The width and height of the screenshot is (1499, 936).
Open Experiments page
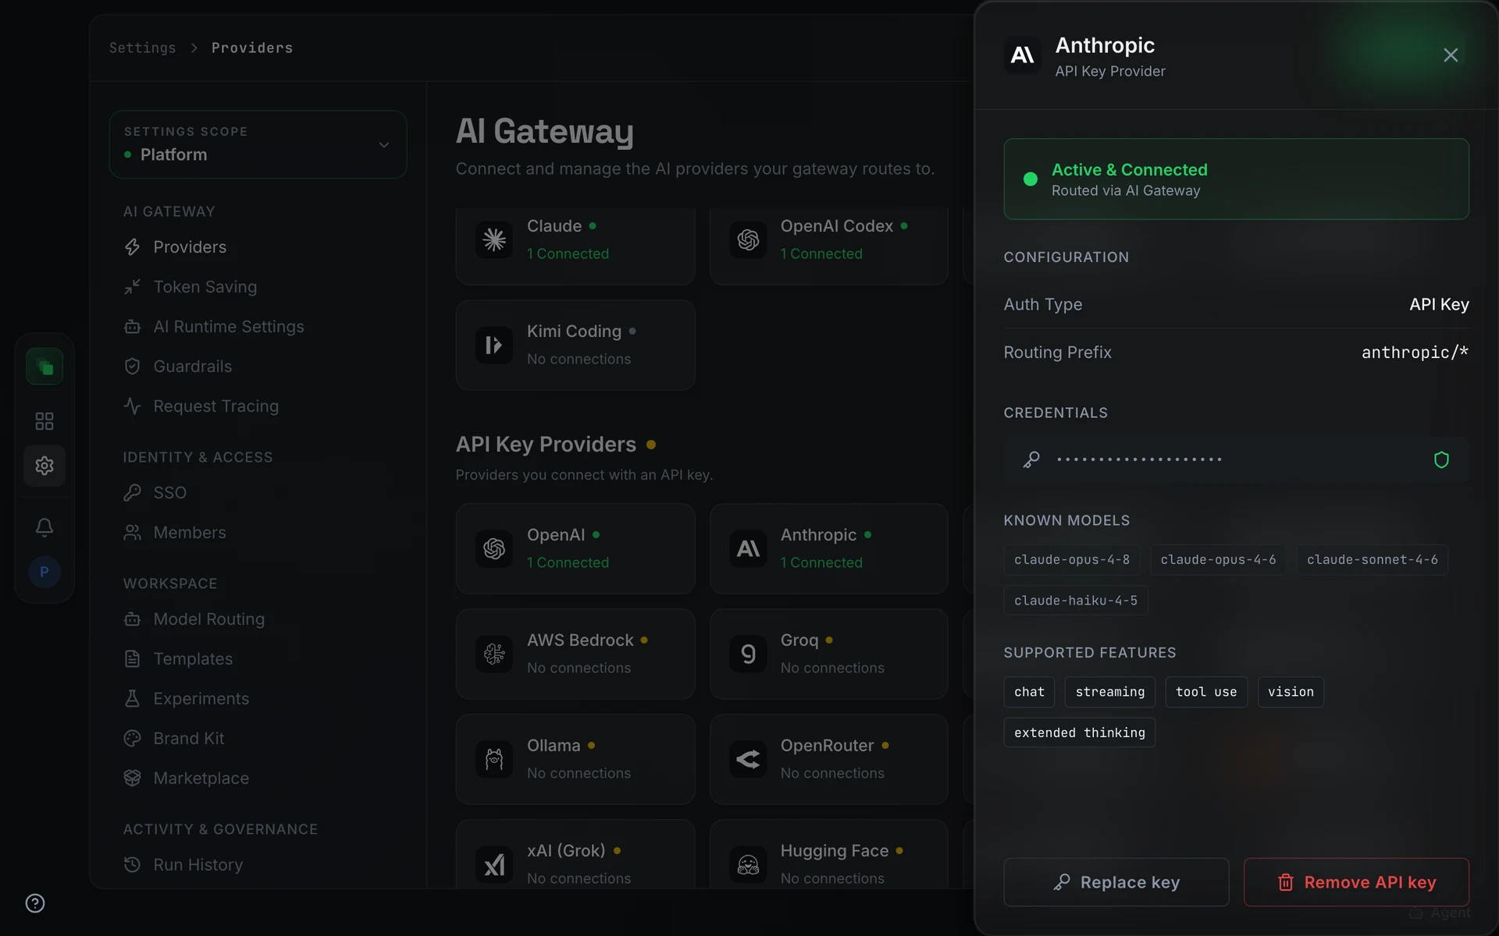click(201, 699)
